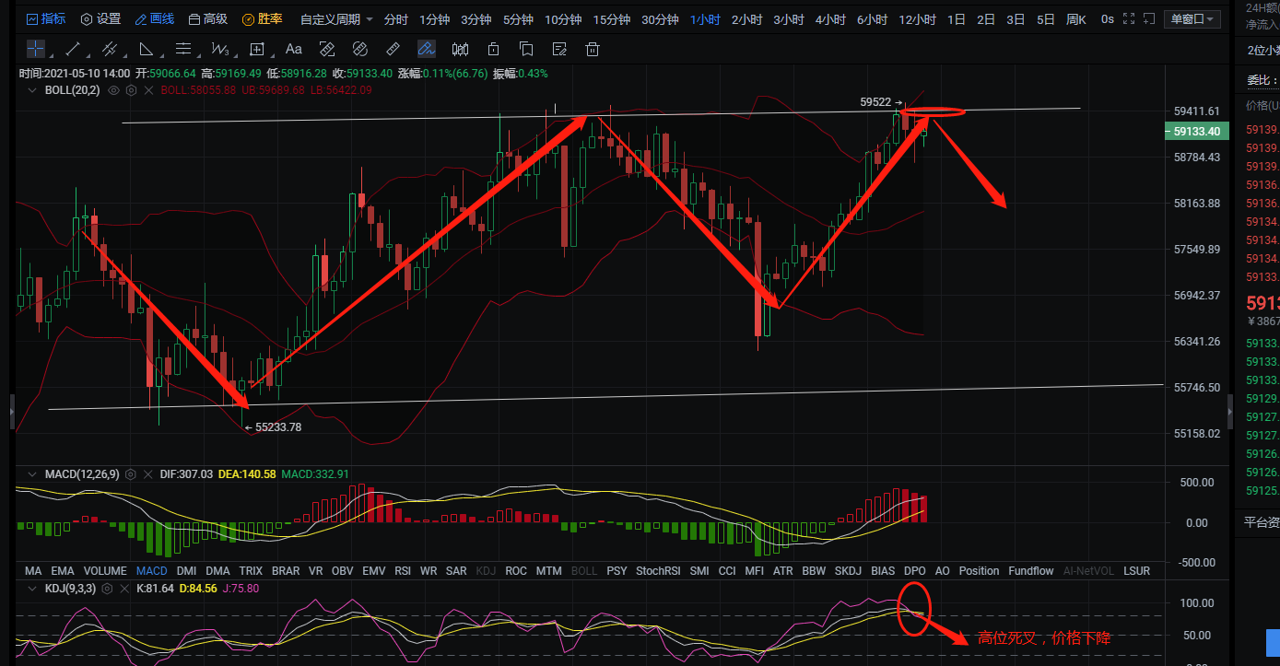
Task: Remove the KDJ panel with X
Action: [x=123, y=588]
